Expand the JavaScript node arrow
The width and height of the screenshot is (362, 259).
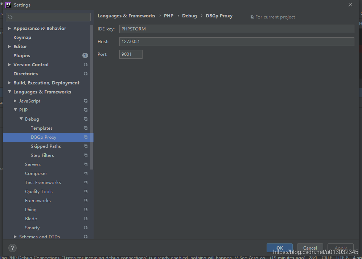[15, 101]
